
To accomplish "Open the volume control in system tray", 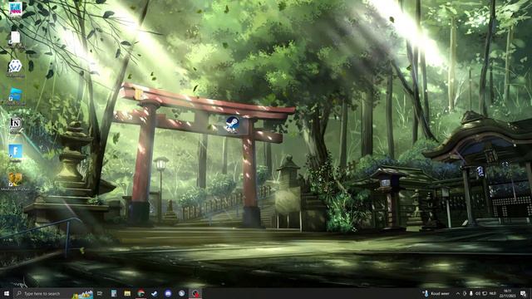I will (x=478, y=293).
